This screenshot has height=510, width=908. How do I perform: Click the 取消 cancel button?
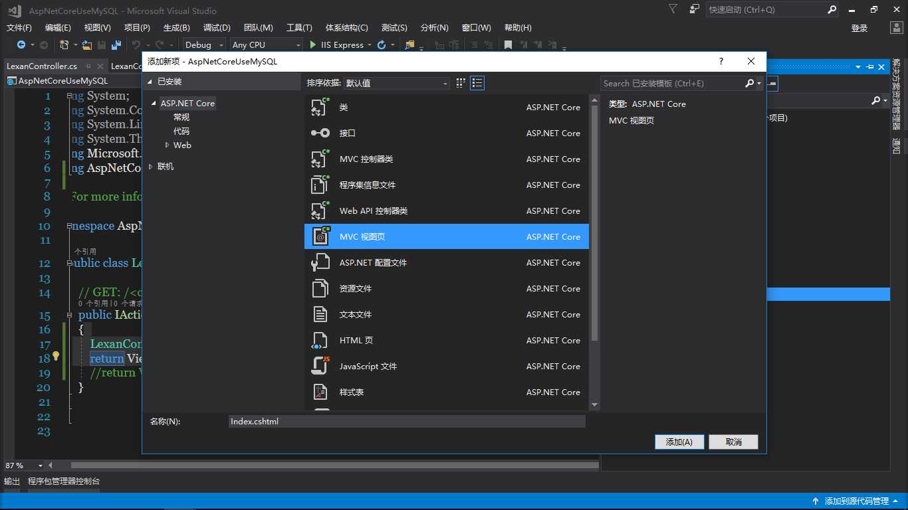(x=733, y=442)
